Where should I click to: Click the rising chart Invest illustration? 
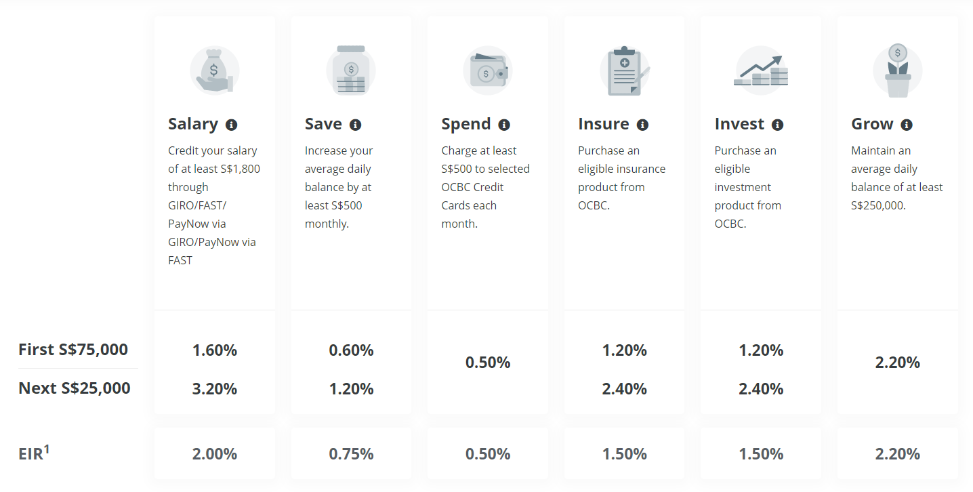point(761,71)
